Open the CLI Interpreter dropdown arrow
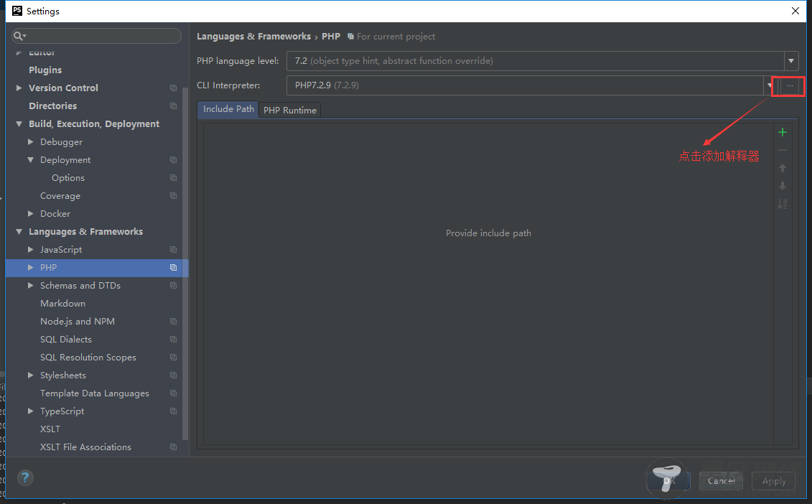This screenshot has height=504, width=812. click(770, 85)
